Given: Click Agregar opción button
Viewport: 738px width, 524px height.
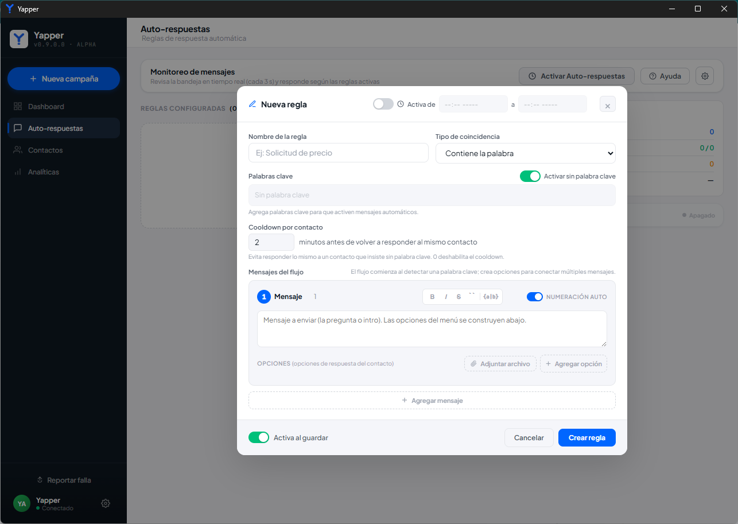Looking at the screenshot, I should [573, 364].
